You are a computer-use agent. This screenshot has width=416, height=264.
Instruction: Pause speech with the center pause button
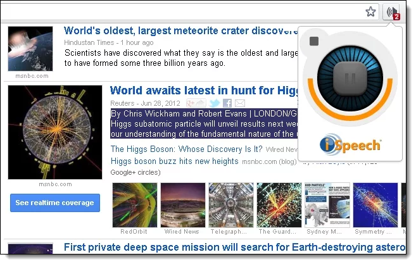coord(350,79)
